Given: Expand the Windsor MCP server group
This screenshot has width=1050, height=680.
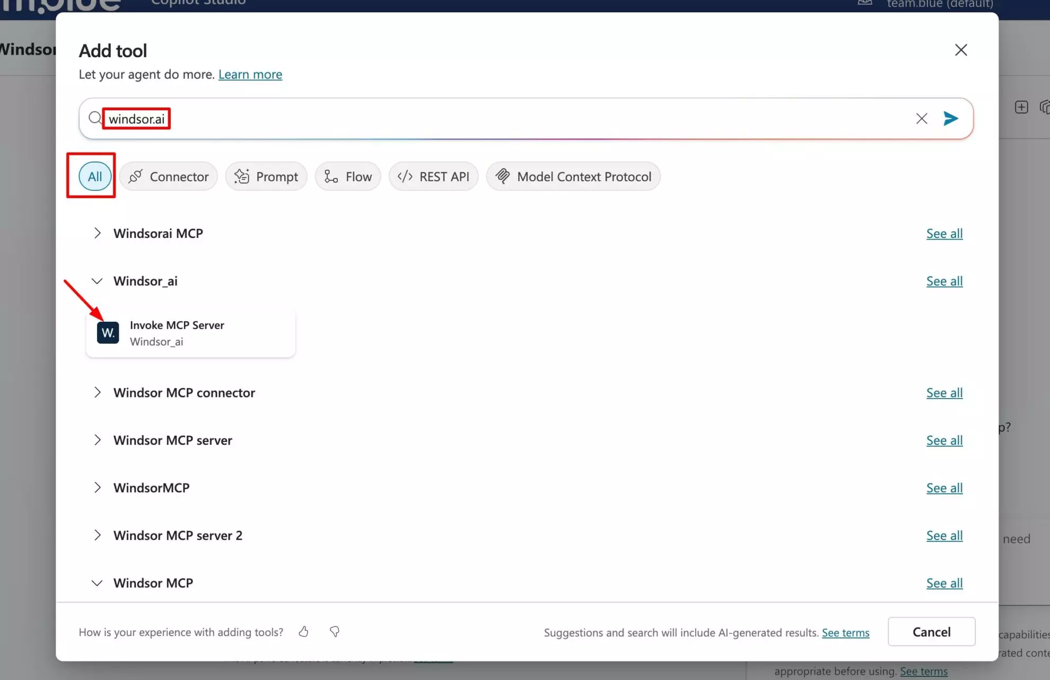Looking at the screenshot, I should click(97, 440).
